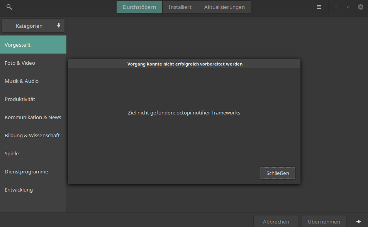Click the Übernehmen button
Viewport: 368px width, 227px height.
click(x=324, y=221)
